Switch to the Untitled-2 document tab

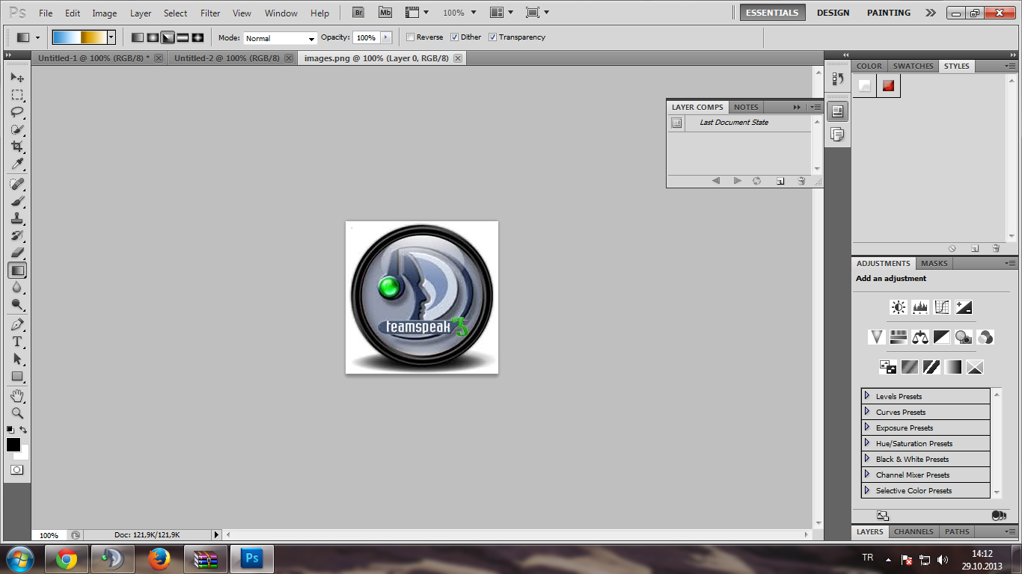coord(227,58)
